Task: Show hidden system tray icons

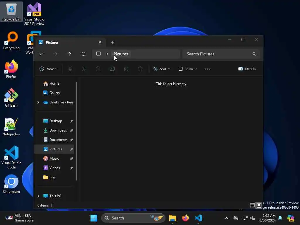Action: 226,218
